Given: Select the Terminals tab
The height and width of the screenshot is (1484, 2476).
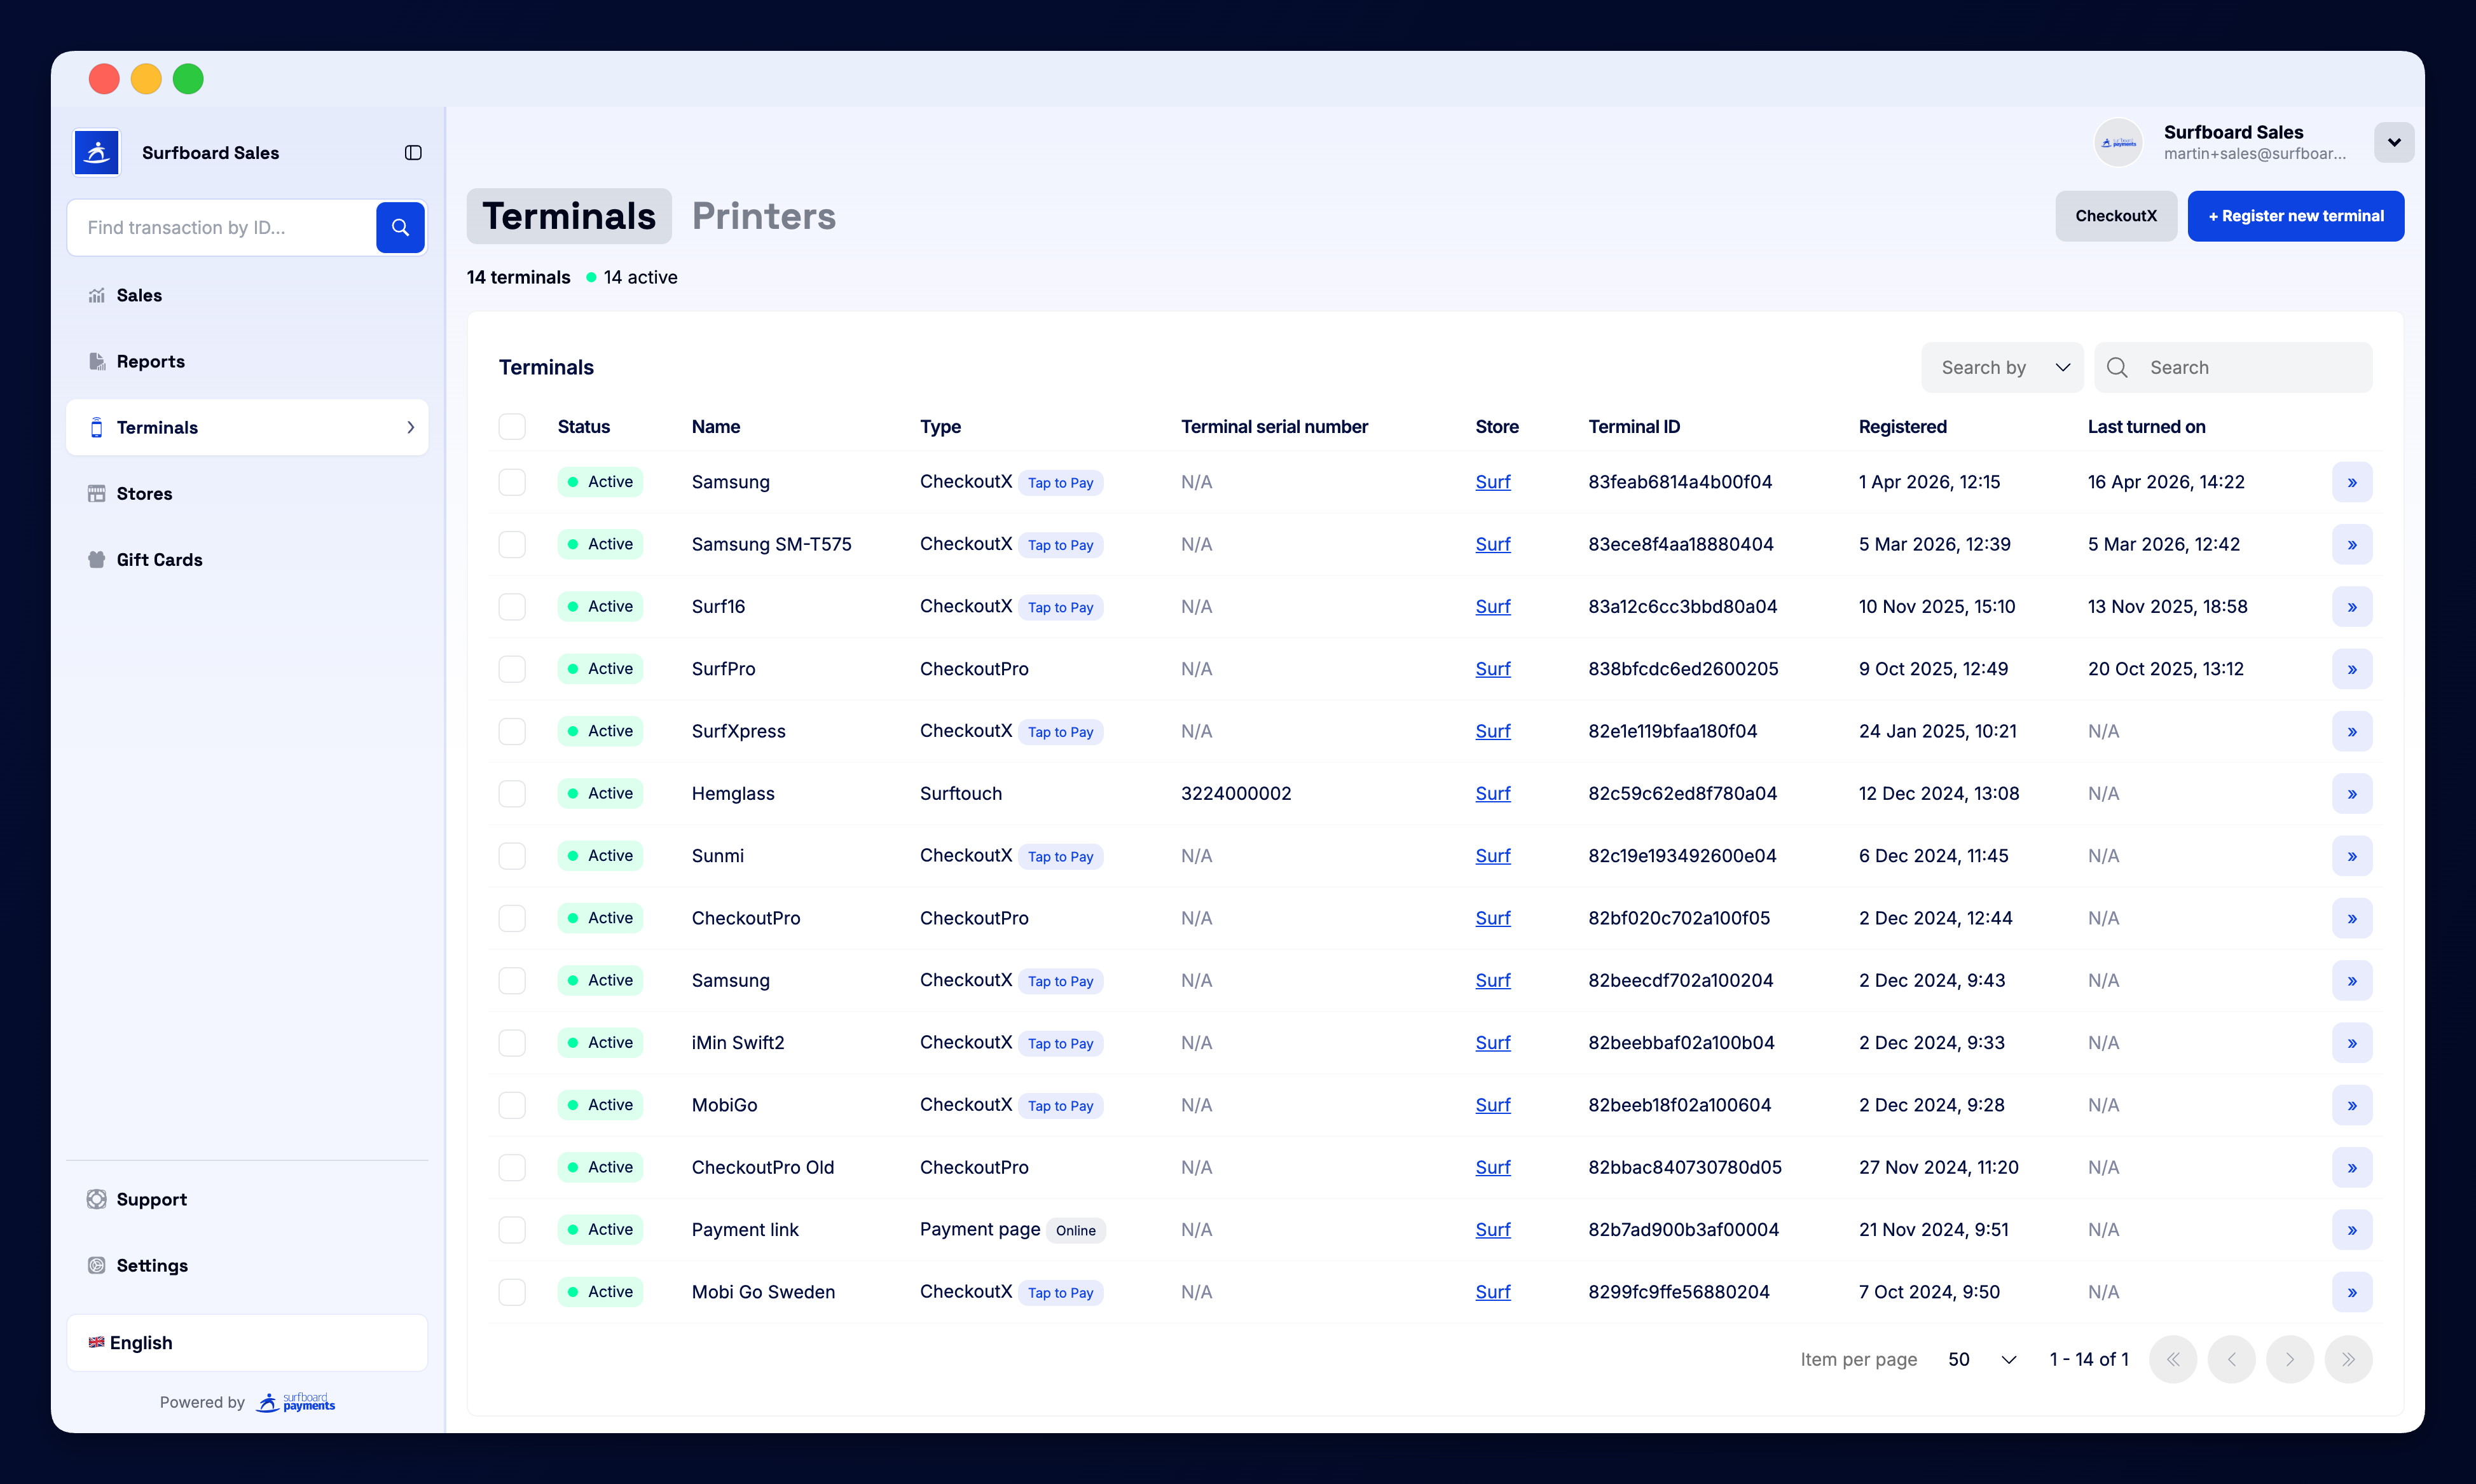Looking at the screenshot, I should tap(568, 216).
